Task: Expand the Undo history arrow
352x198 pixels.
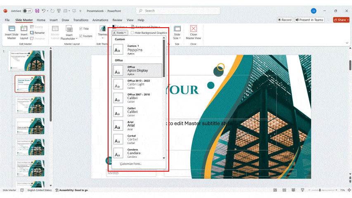Action: point(47,11)
